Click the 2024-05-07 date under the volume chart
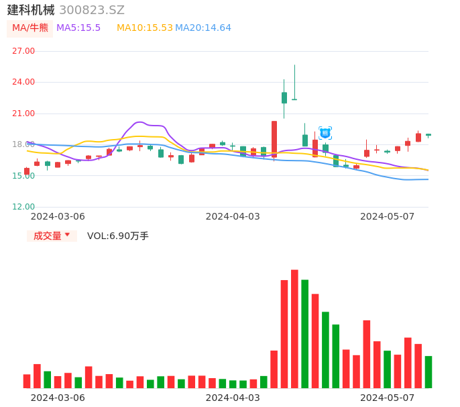This screenshot has width=460, height=407. pos(388,398)
